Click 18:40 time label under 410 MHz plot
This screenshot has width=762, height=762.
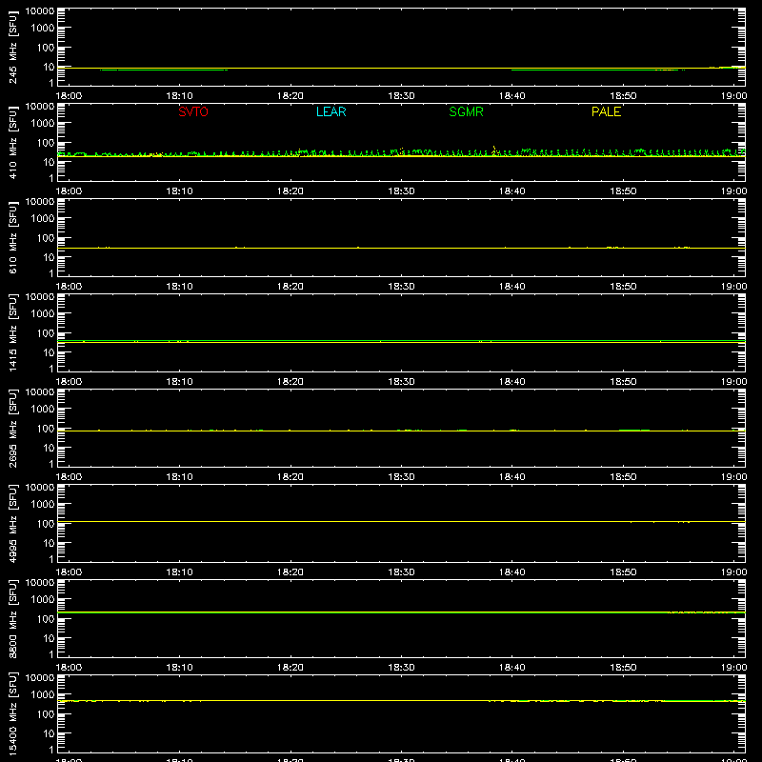point(511,191)
